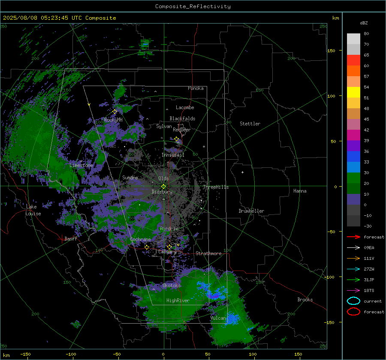Click the Vulcan city label

[218, 318]
